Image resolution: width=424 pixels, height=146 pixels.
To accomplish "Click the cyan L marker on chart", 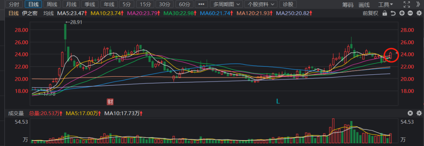I will (x=278, y=101).
